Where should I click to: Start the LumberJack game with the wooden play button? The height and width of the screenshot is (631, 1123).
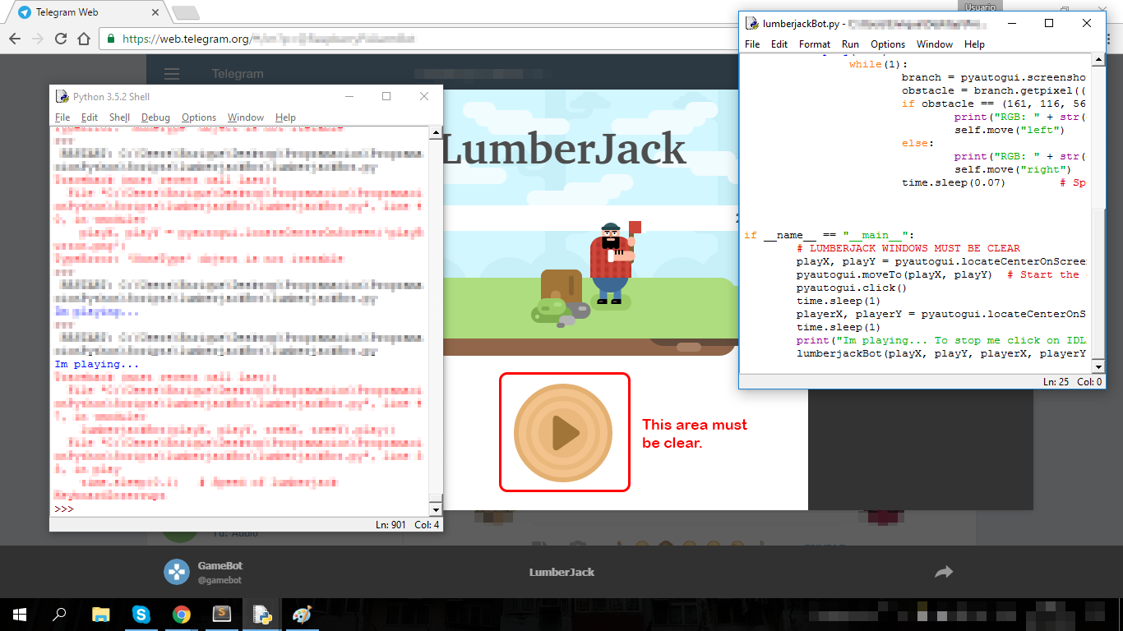[x=563, y=432]
